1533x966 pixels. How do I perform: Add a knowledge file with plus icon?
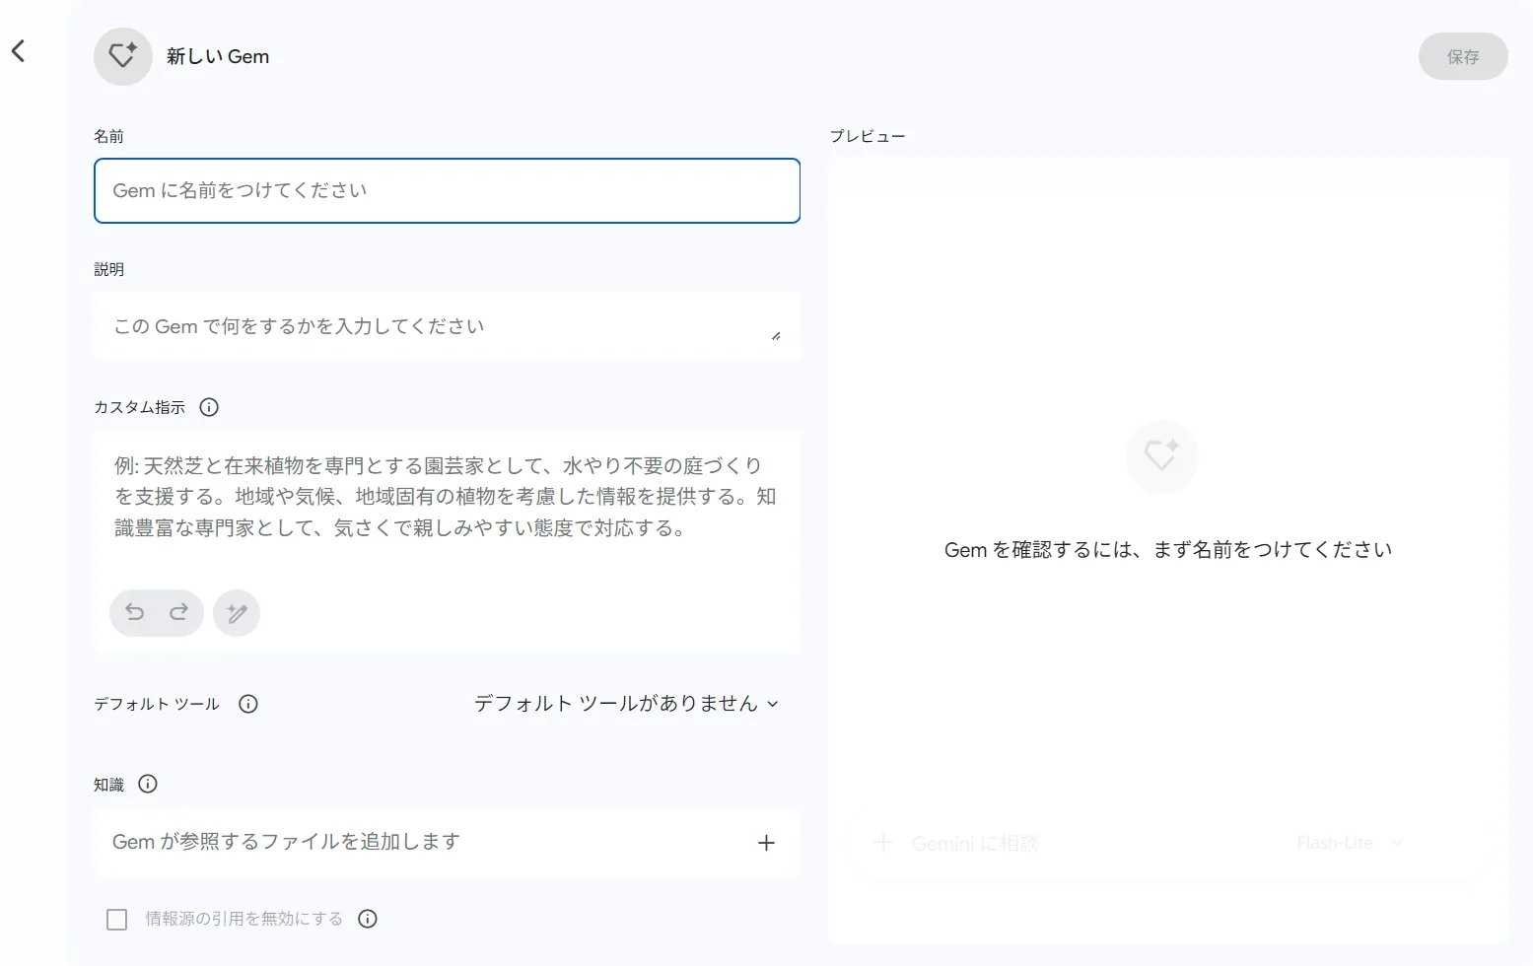(x=766, y=843)
